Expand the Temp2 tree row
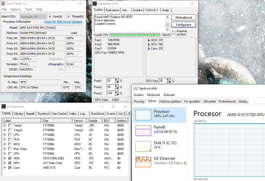 [4, 130]
